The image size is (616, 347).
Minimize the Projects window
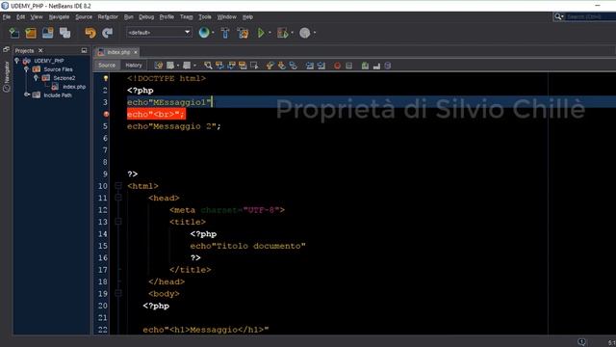point(84,51)
